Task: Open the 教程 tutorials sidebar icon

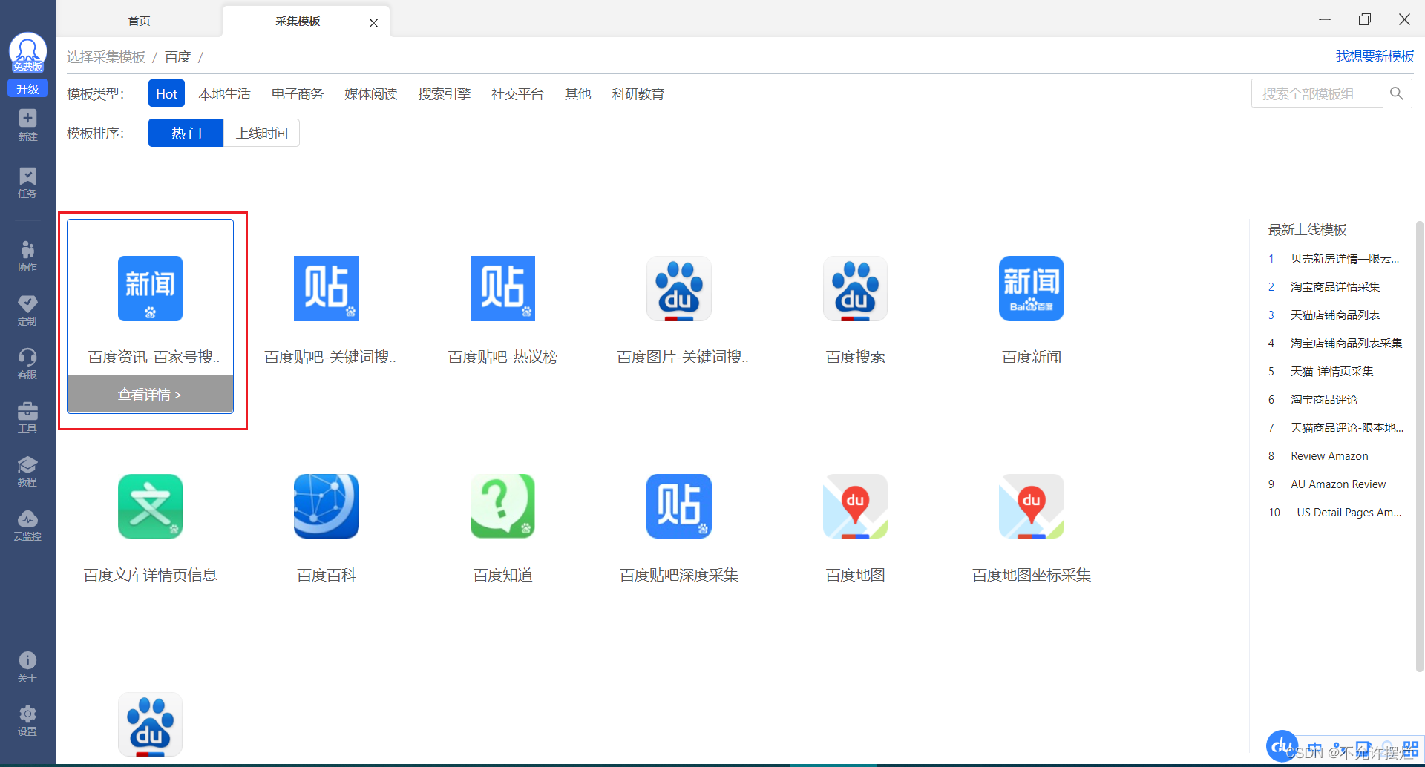Action: [27, 471]
